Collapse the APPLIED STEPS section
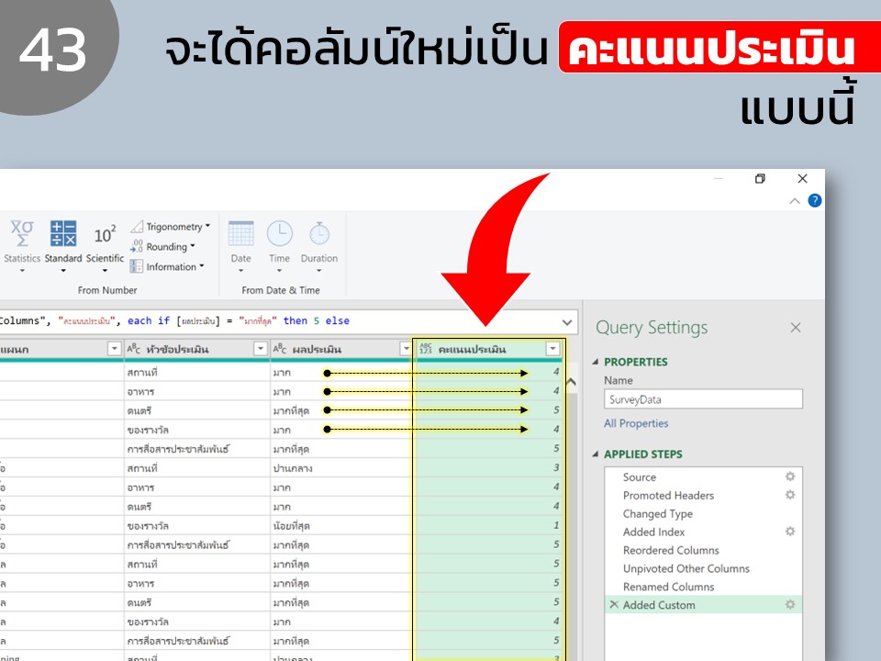881x661 pixels. pos(596,454)
